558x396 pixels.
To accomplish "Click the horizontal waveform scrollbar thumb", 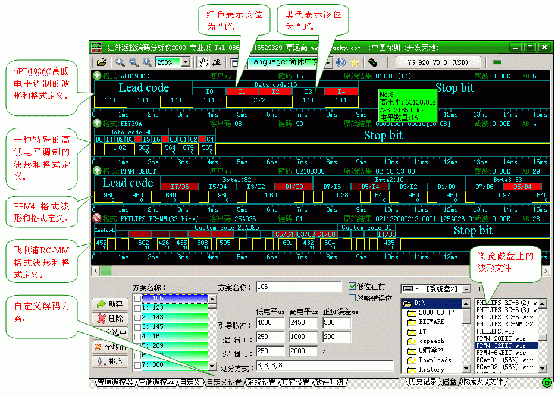I will [x=105, y=271].
